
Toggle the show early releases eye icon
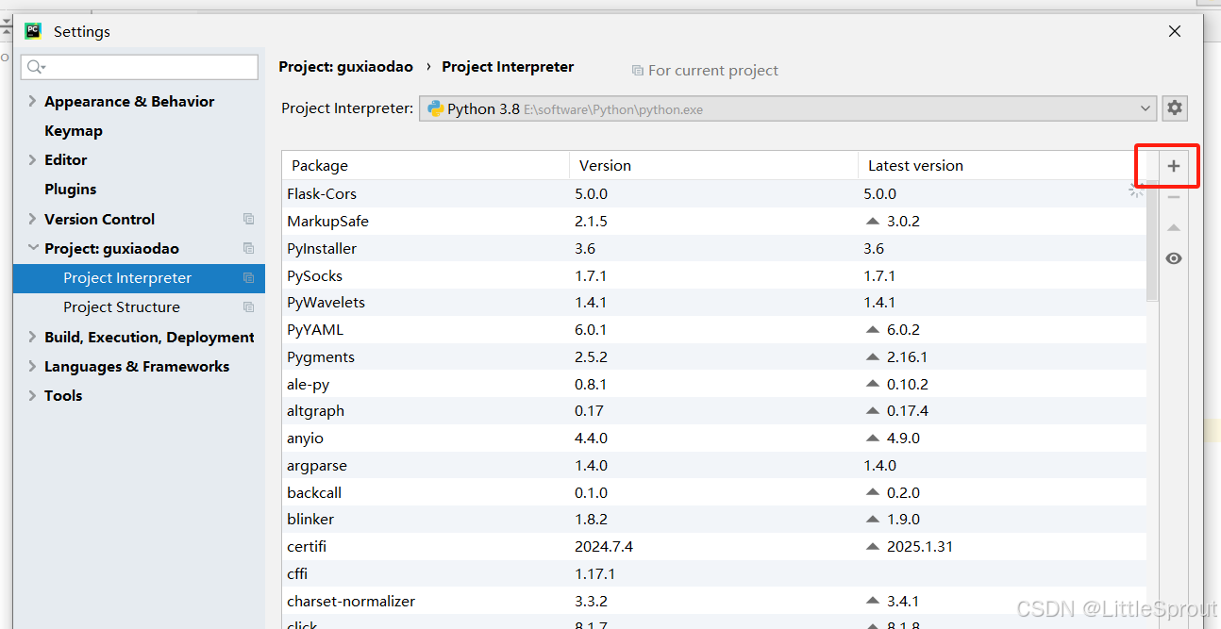tap(1173, 258)
